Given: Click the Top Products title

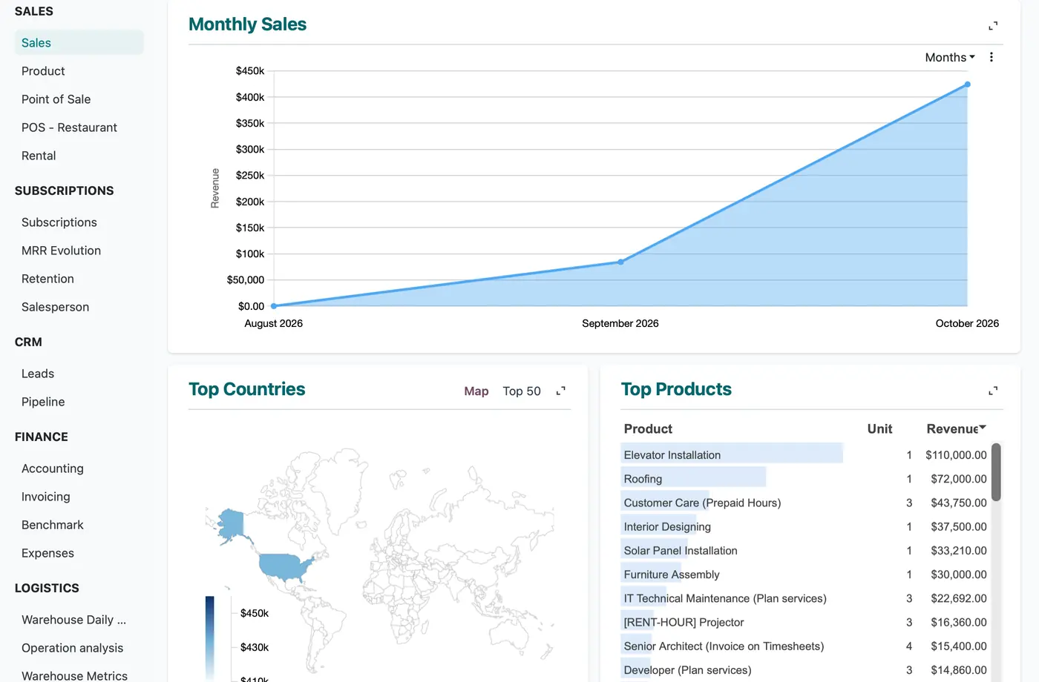Looking at the screenshot, I should click(x=676, y=389).
